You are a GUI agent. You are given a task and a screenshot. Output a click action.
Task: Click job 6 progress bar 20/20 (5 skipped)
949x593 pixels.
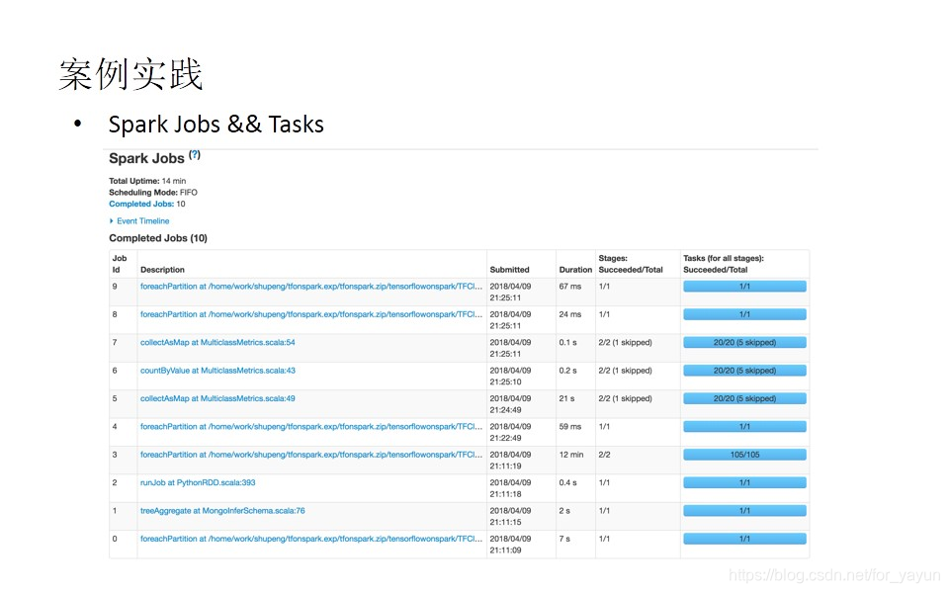(744, 371)
